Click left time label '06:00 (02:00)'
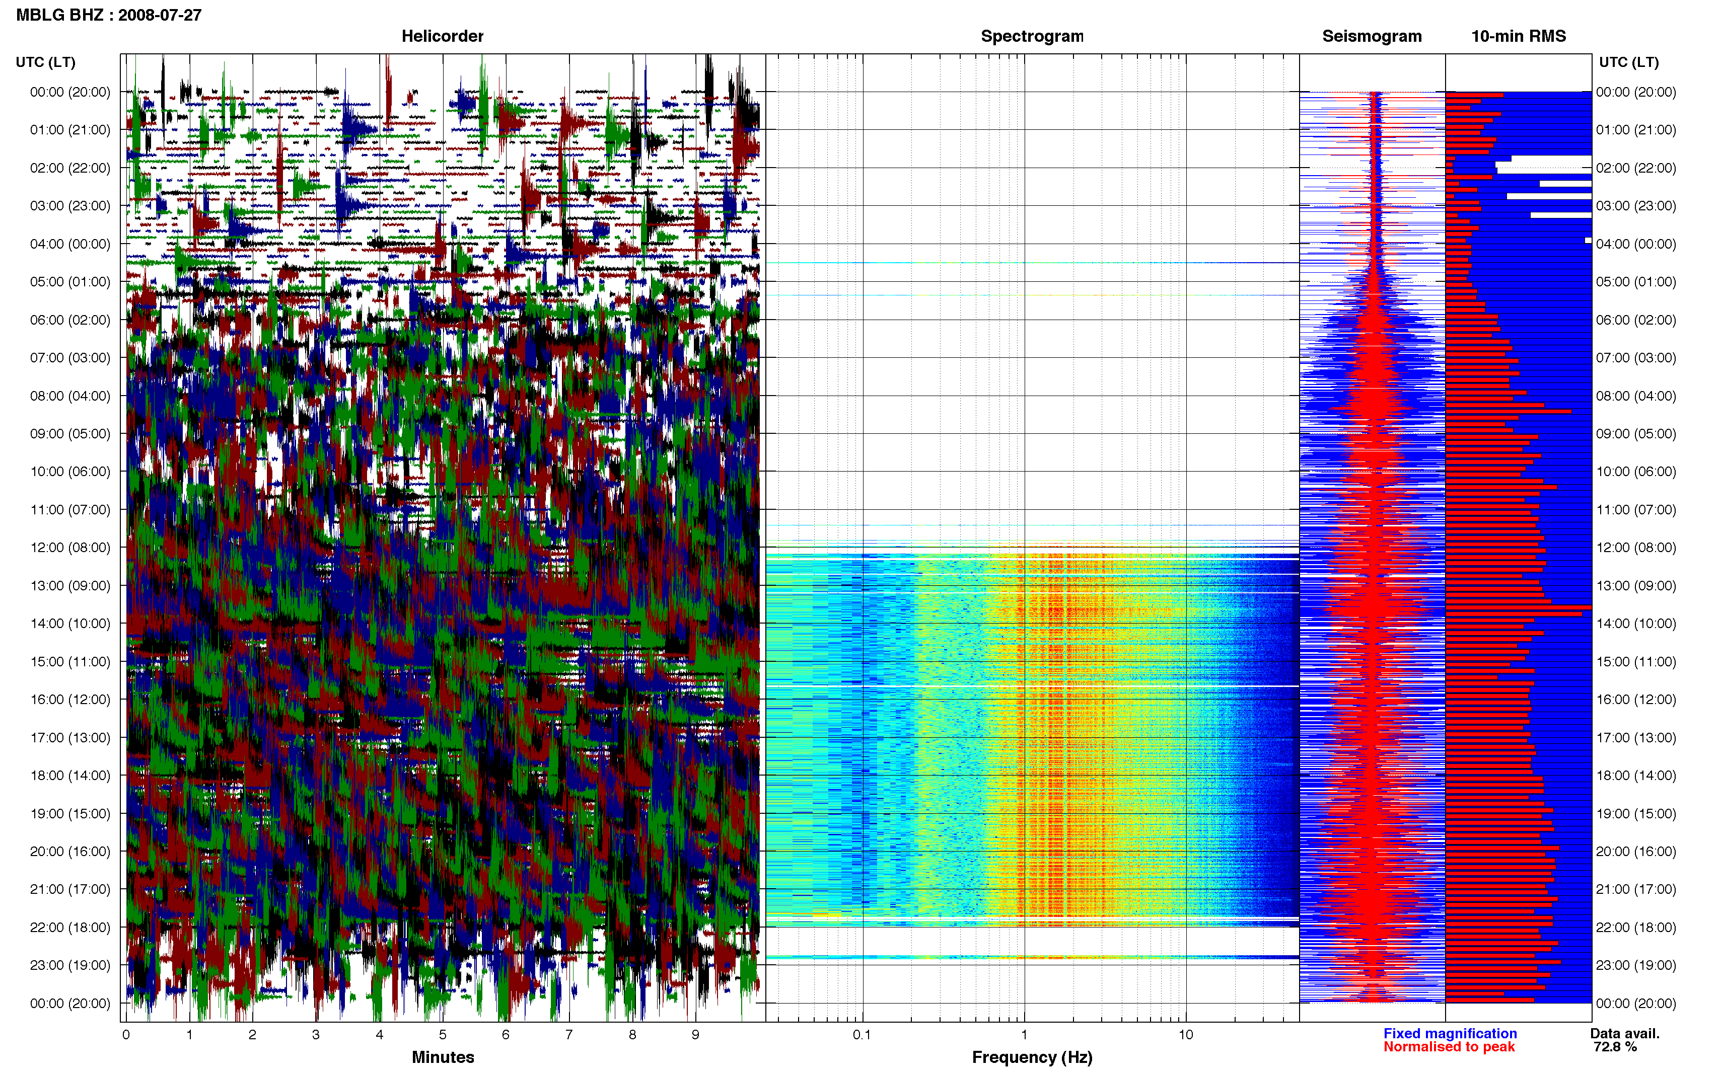Screen dimensions: 1721x1076 tap(70, 320)
